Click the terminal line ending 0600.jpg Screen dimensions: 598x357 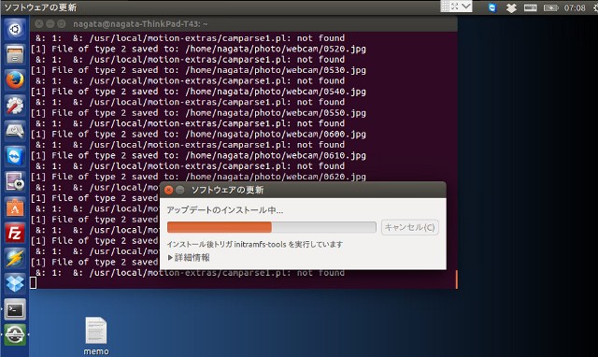(x=198, y=135)
